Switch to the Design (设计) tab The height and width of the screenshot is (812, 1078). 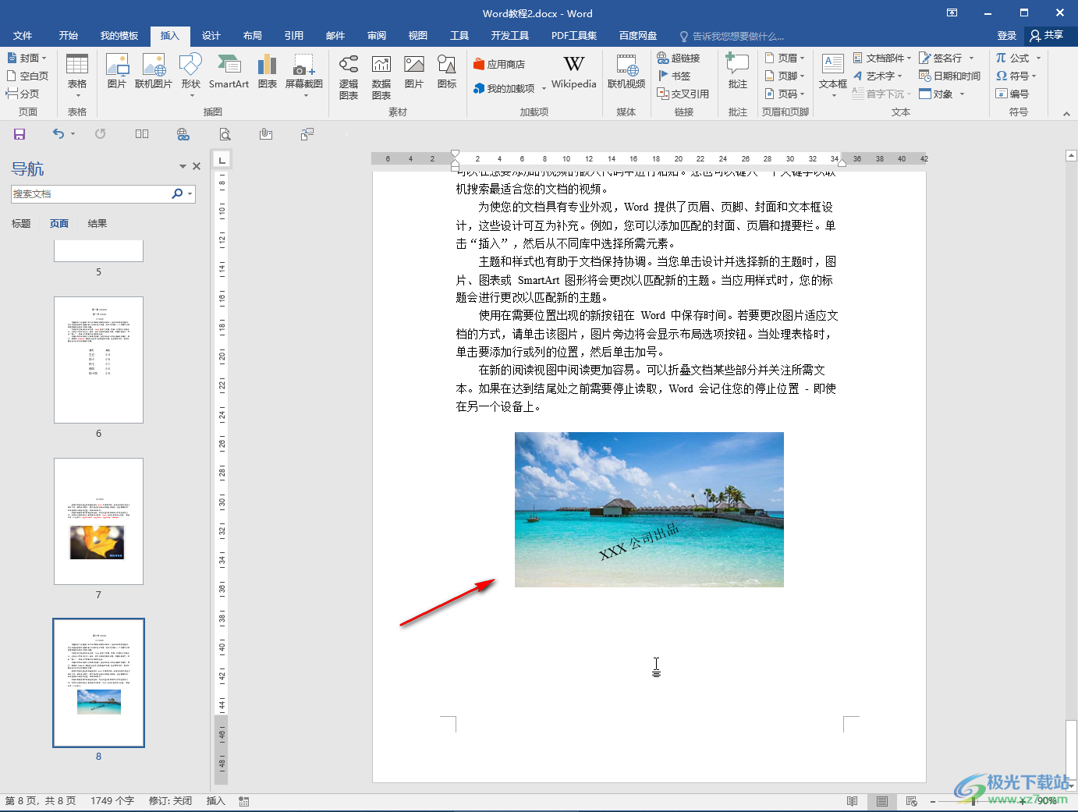211,36
